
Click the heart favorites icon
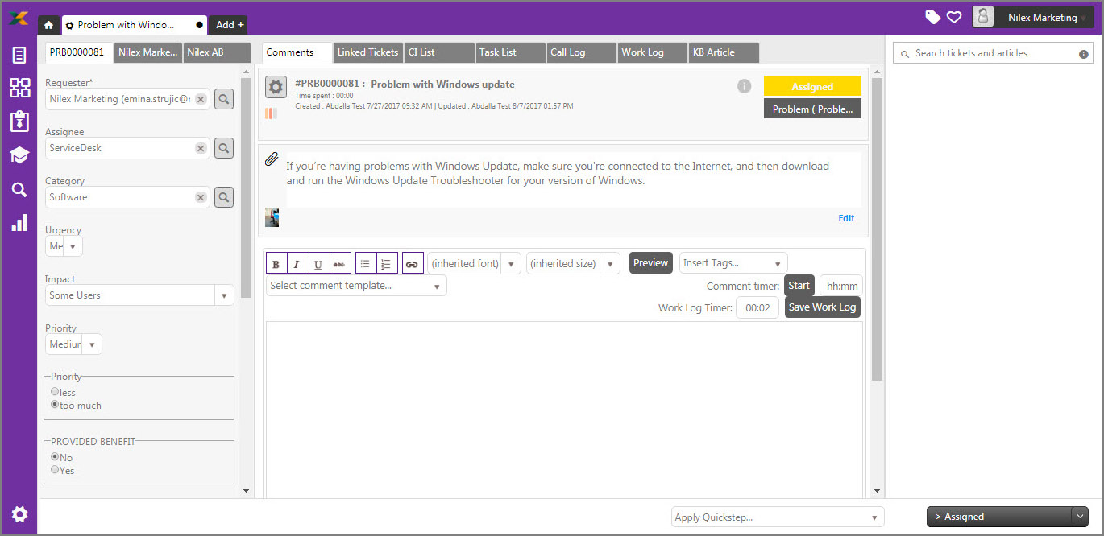(954, 17)
